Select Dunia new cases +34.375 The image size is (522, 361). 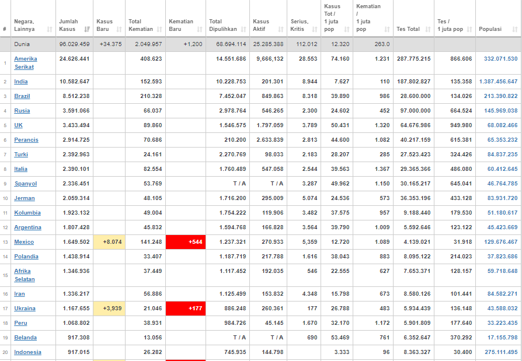coord(110,44)
